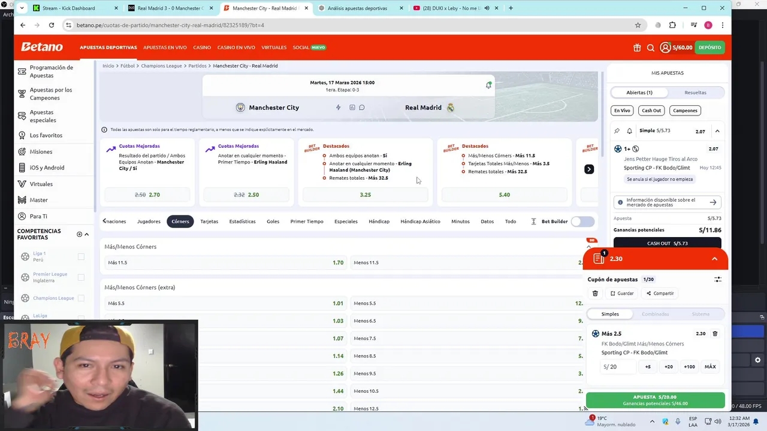Select Destacados bet builder odds 3.25
The width and height of the screenshot is (767, 431).
[366, 195]
